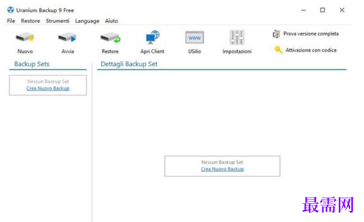Click the Nuovo backup drive icon
This screenshot has height=222, width=364.
pos(25,38)
